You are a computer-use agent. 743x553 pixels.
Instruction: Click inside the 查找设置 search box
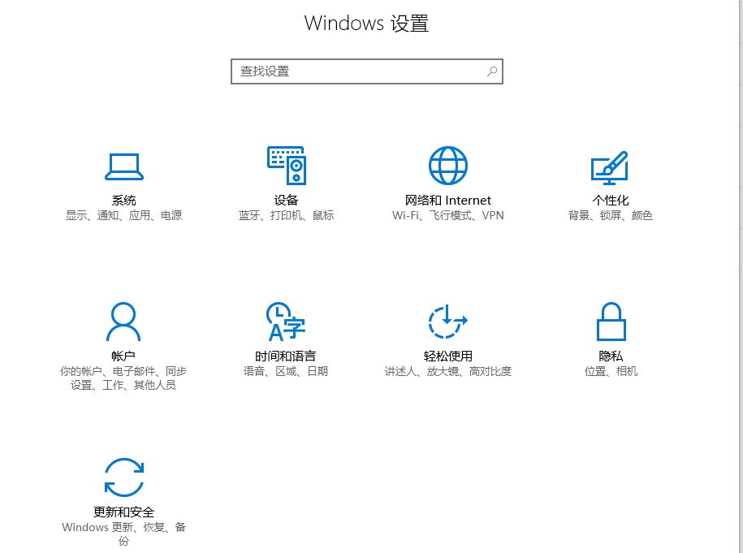(367, 71)
